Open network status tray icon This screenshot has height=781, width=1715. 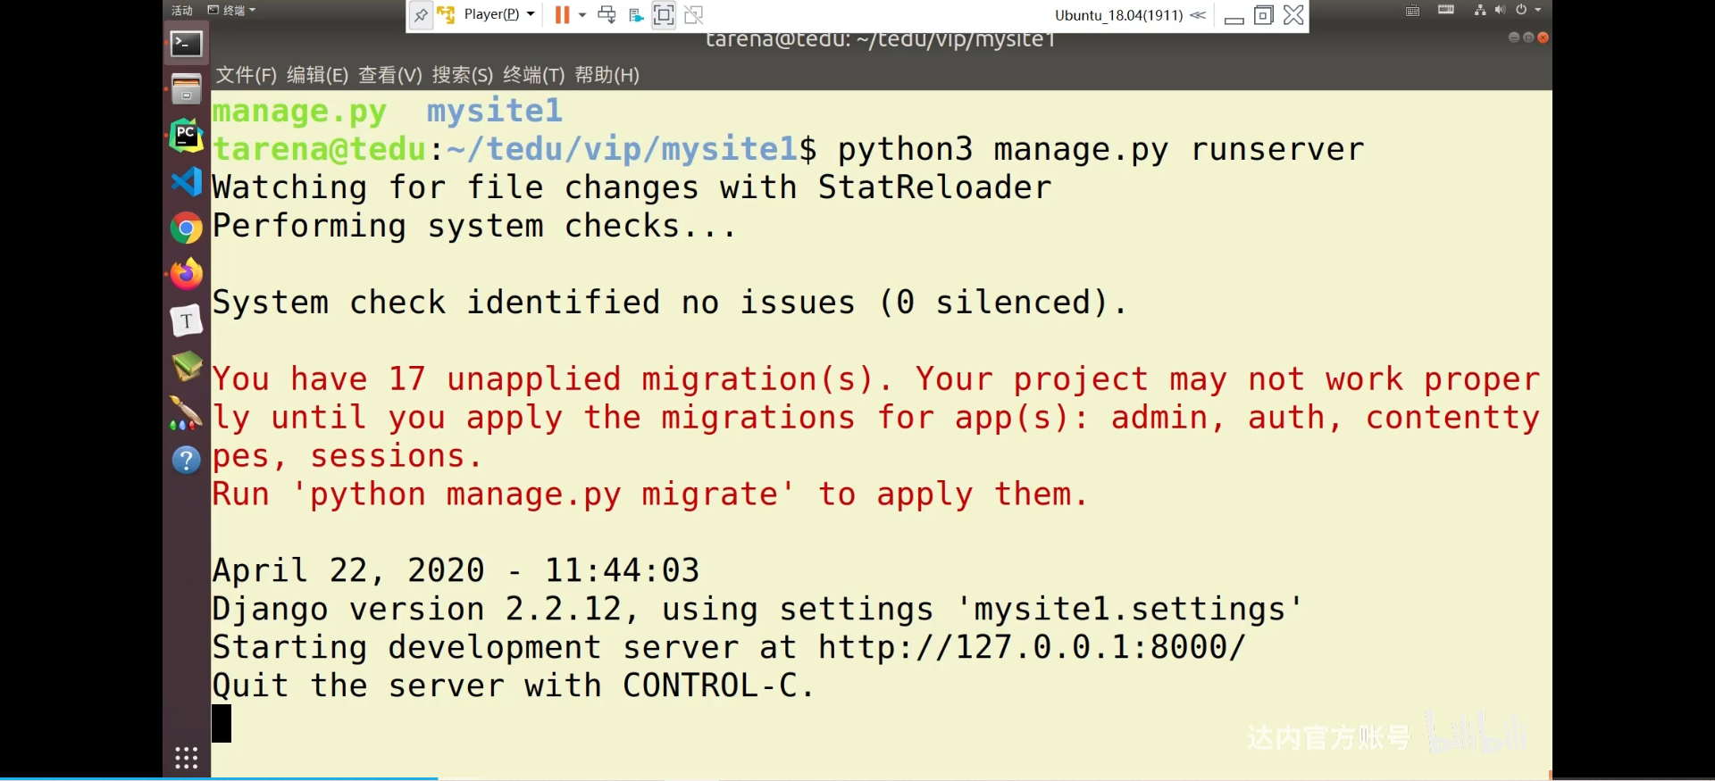[1480, 10]
